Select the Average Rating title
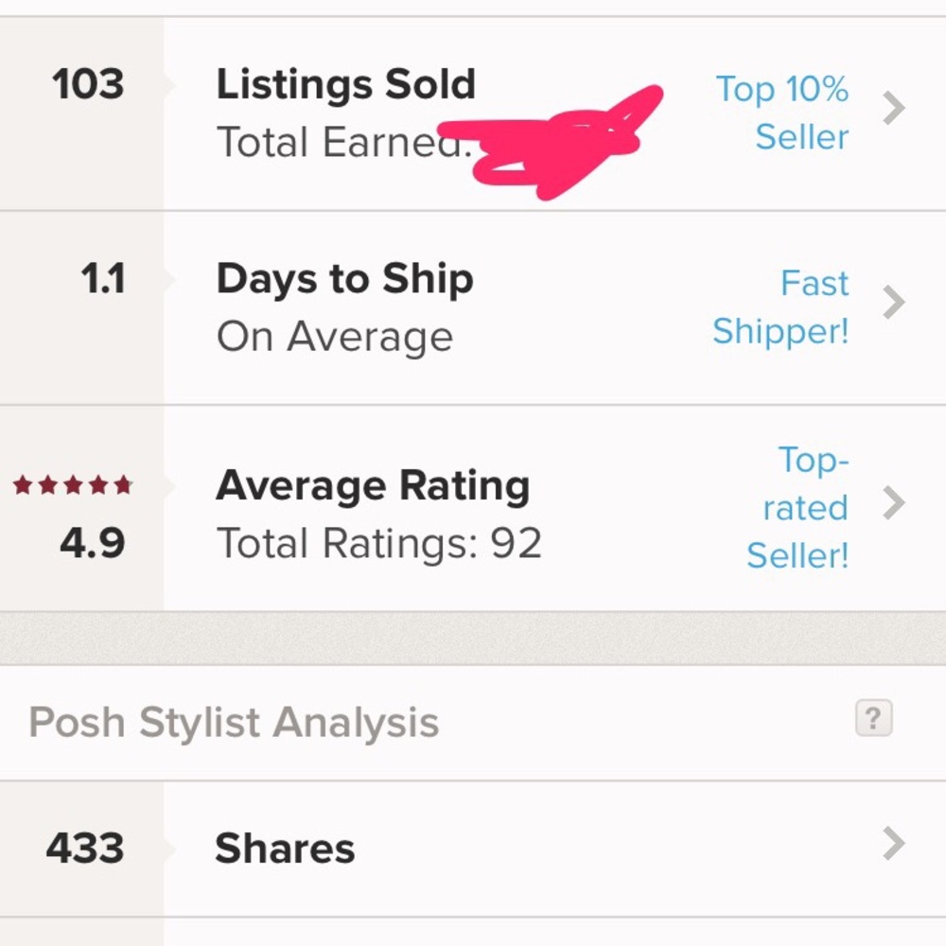This screenshot has width=946, height=946. (372, 486)
